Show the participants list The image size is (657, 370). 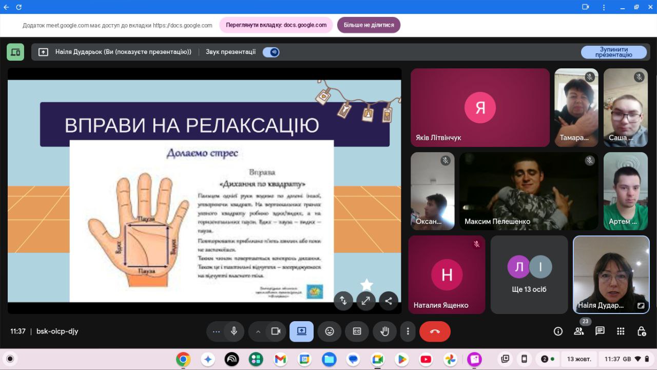point(579,331)
